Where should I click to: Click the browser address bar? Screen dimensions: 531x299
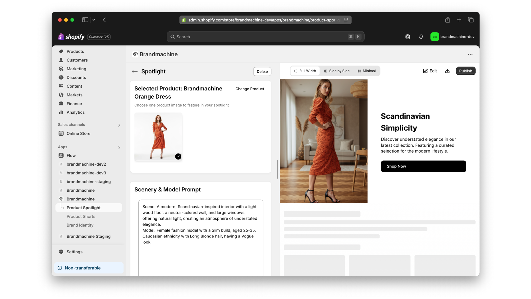[x=265, y=20]
